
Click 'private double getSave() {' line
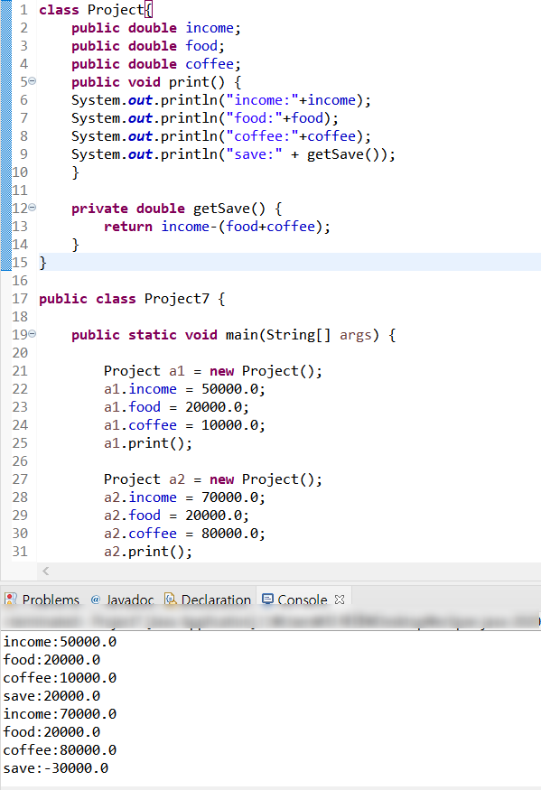pos(176,209)
